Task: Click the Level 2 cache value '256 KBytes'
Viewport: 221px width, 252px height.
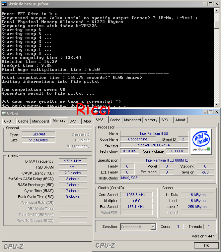Action: pyautogui.click(x=197, y=207)
